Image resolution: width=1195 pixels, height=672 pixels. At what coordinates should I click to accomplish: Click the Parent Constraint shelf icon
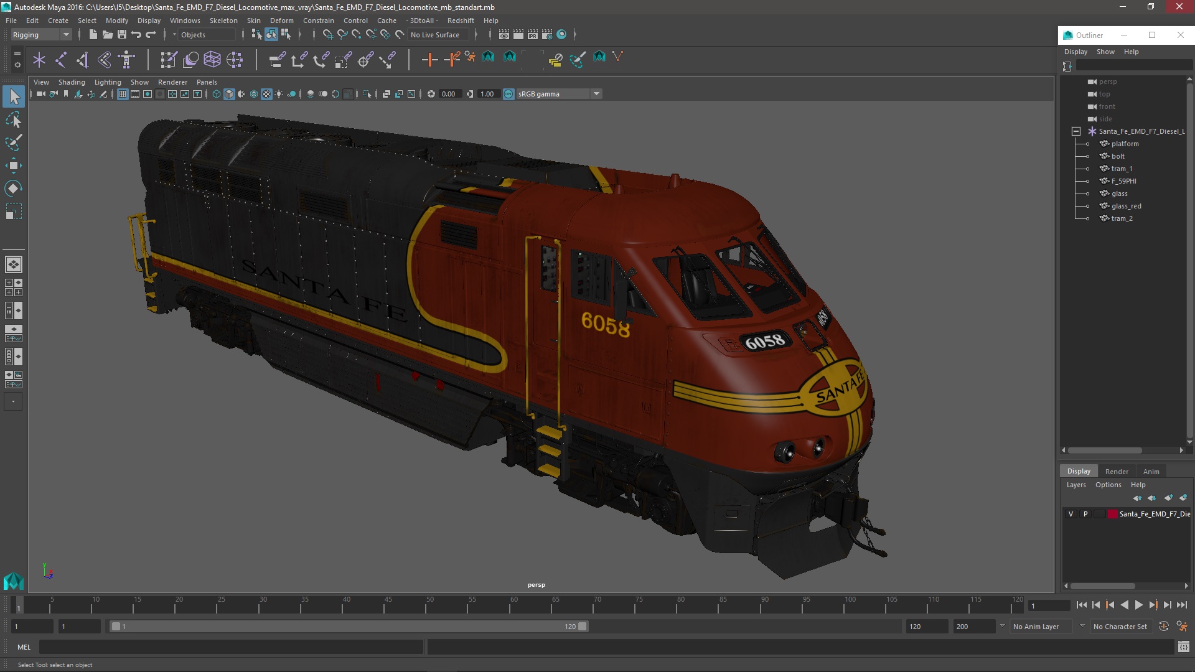tap(278, 60)
